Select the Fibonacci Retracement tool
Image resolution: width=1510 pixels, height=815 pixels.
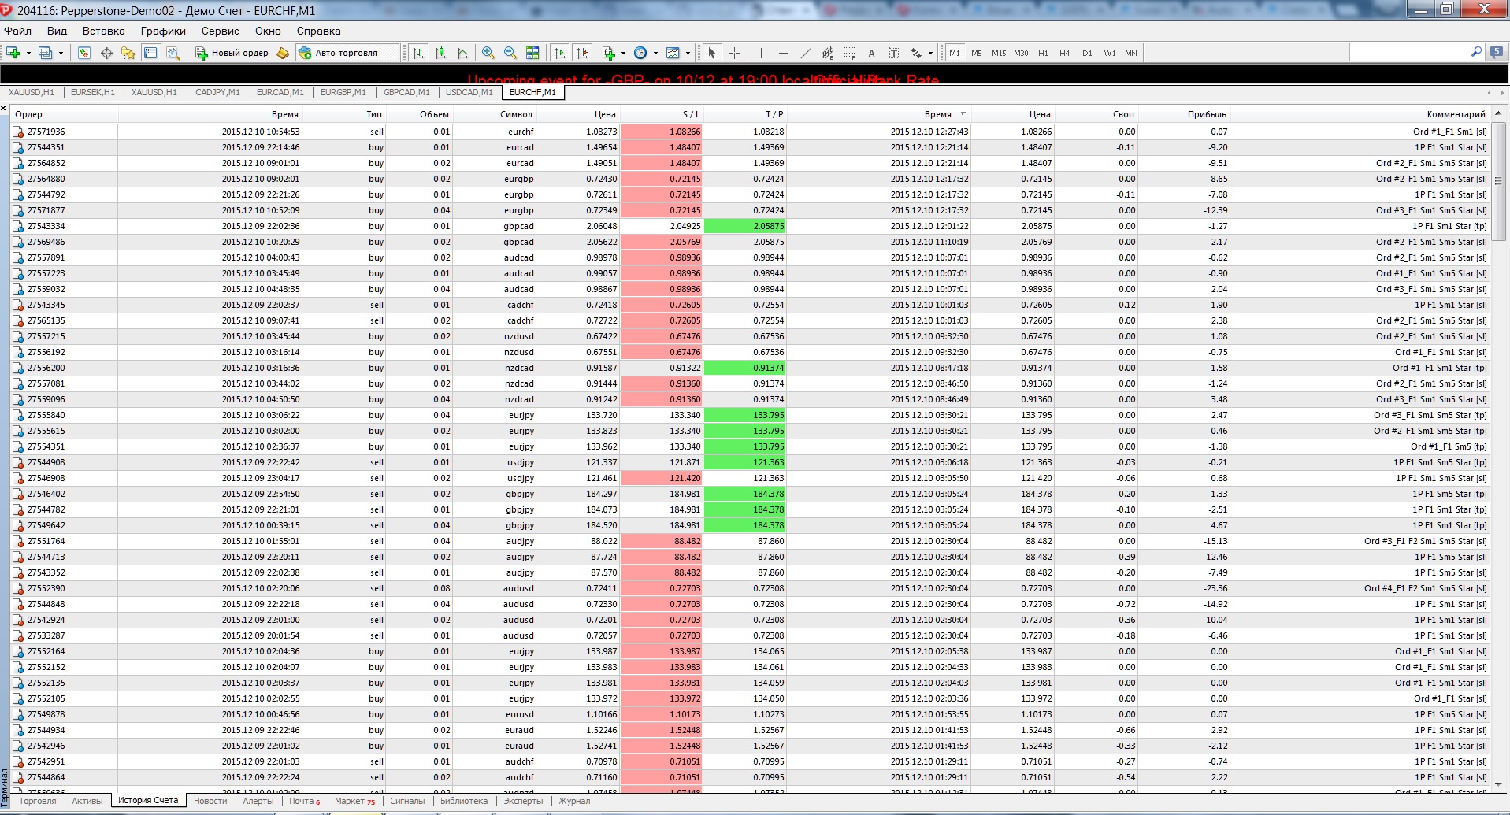pyautogui.click(x=849, y=53)
